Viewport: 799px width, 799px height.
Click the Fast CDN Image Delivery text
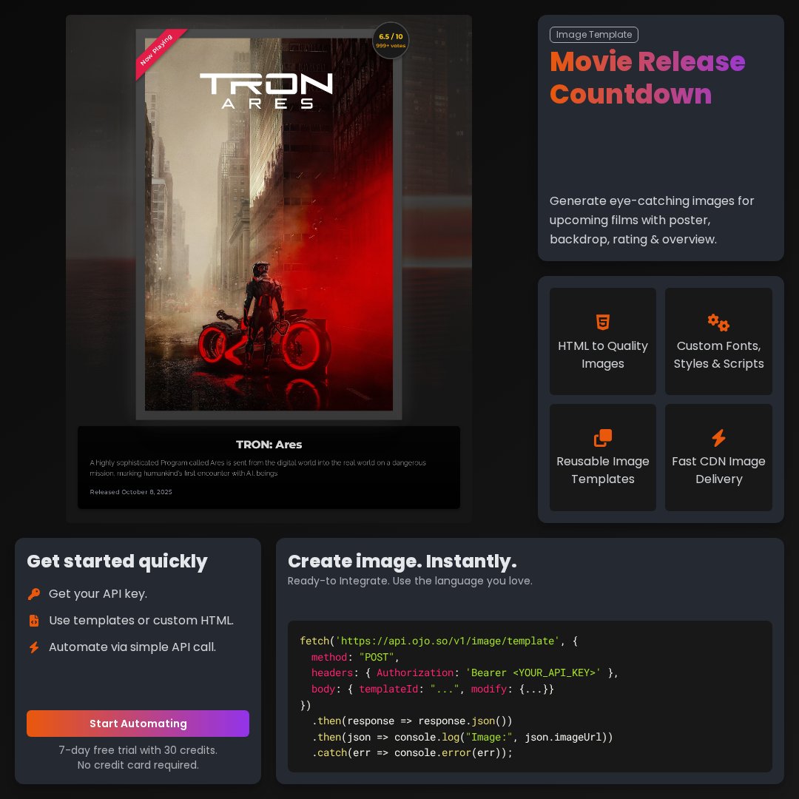pyautogui.click(x=718, y=470)
